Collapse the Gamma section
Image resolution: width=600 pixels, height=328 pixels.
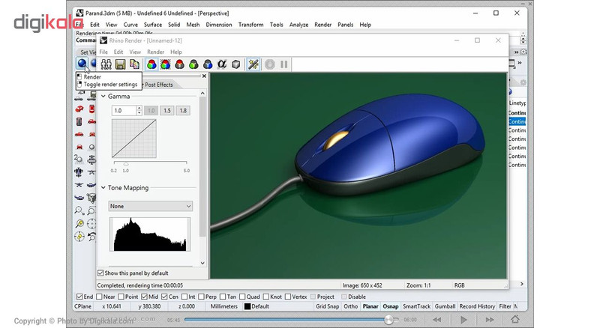click(x=103, y=97)
